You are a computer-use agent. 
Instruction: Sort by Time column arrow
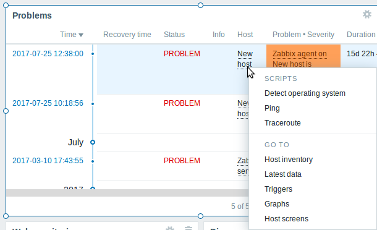click(x=81, y=35)
